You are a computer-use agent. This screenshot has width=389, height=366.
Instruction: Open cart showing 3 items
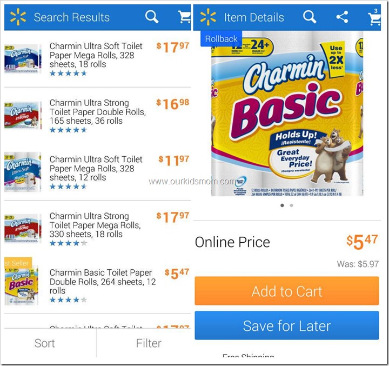pos(374,17)
